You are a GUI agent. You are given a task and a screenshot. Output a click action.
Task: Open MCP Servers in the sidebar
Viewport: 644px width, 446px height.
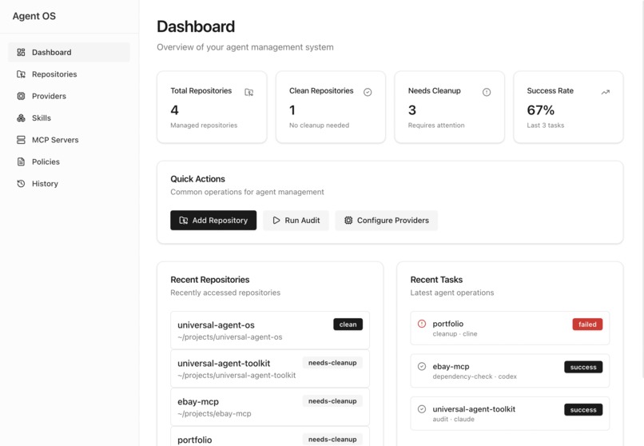[x=69, y=140]
